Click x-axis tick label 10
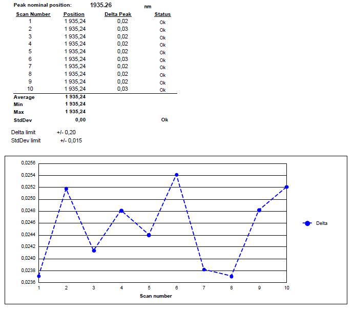 pyautogui.click(x=287, y=288)
